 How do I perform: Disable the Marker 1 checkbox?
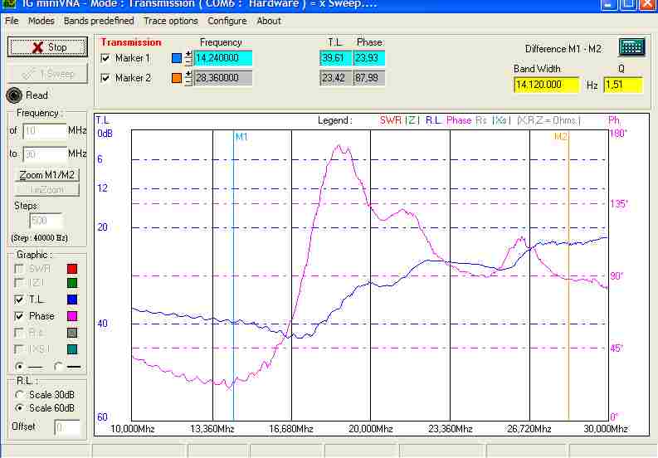coord(105,58)
